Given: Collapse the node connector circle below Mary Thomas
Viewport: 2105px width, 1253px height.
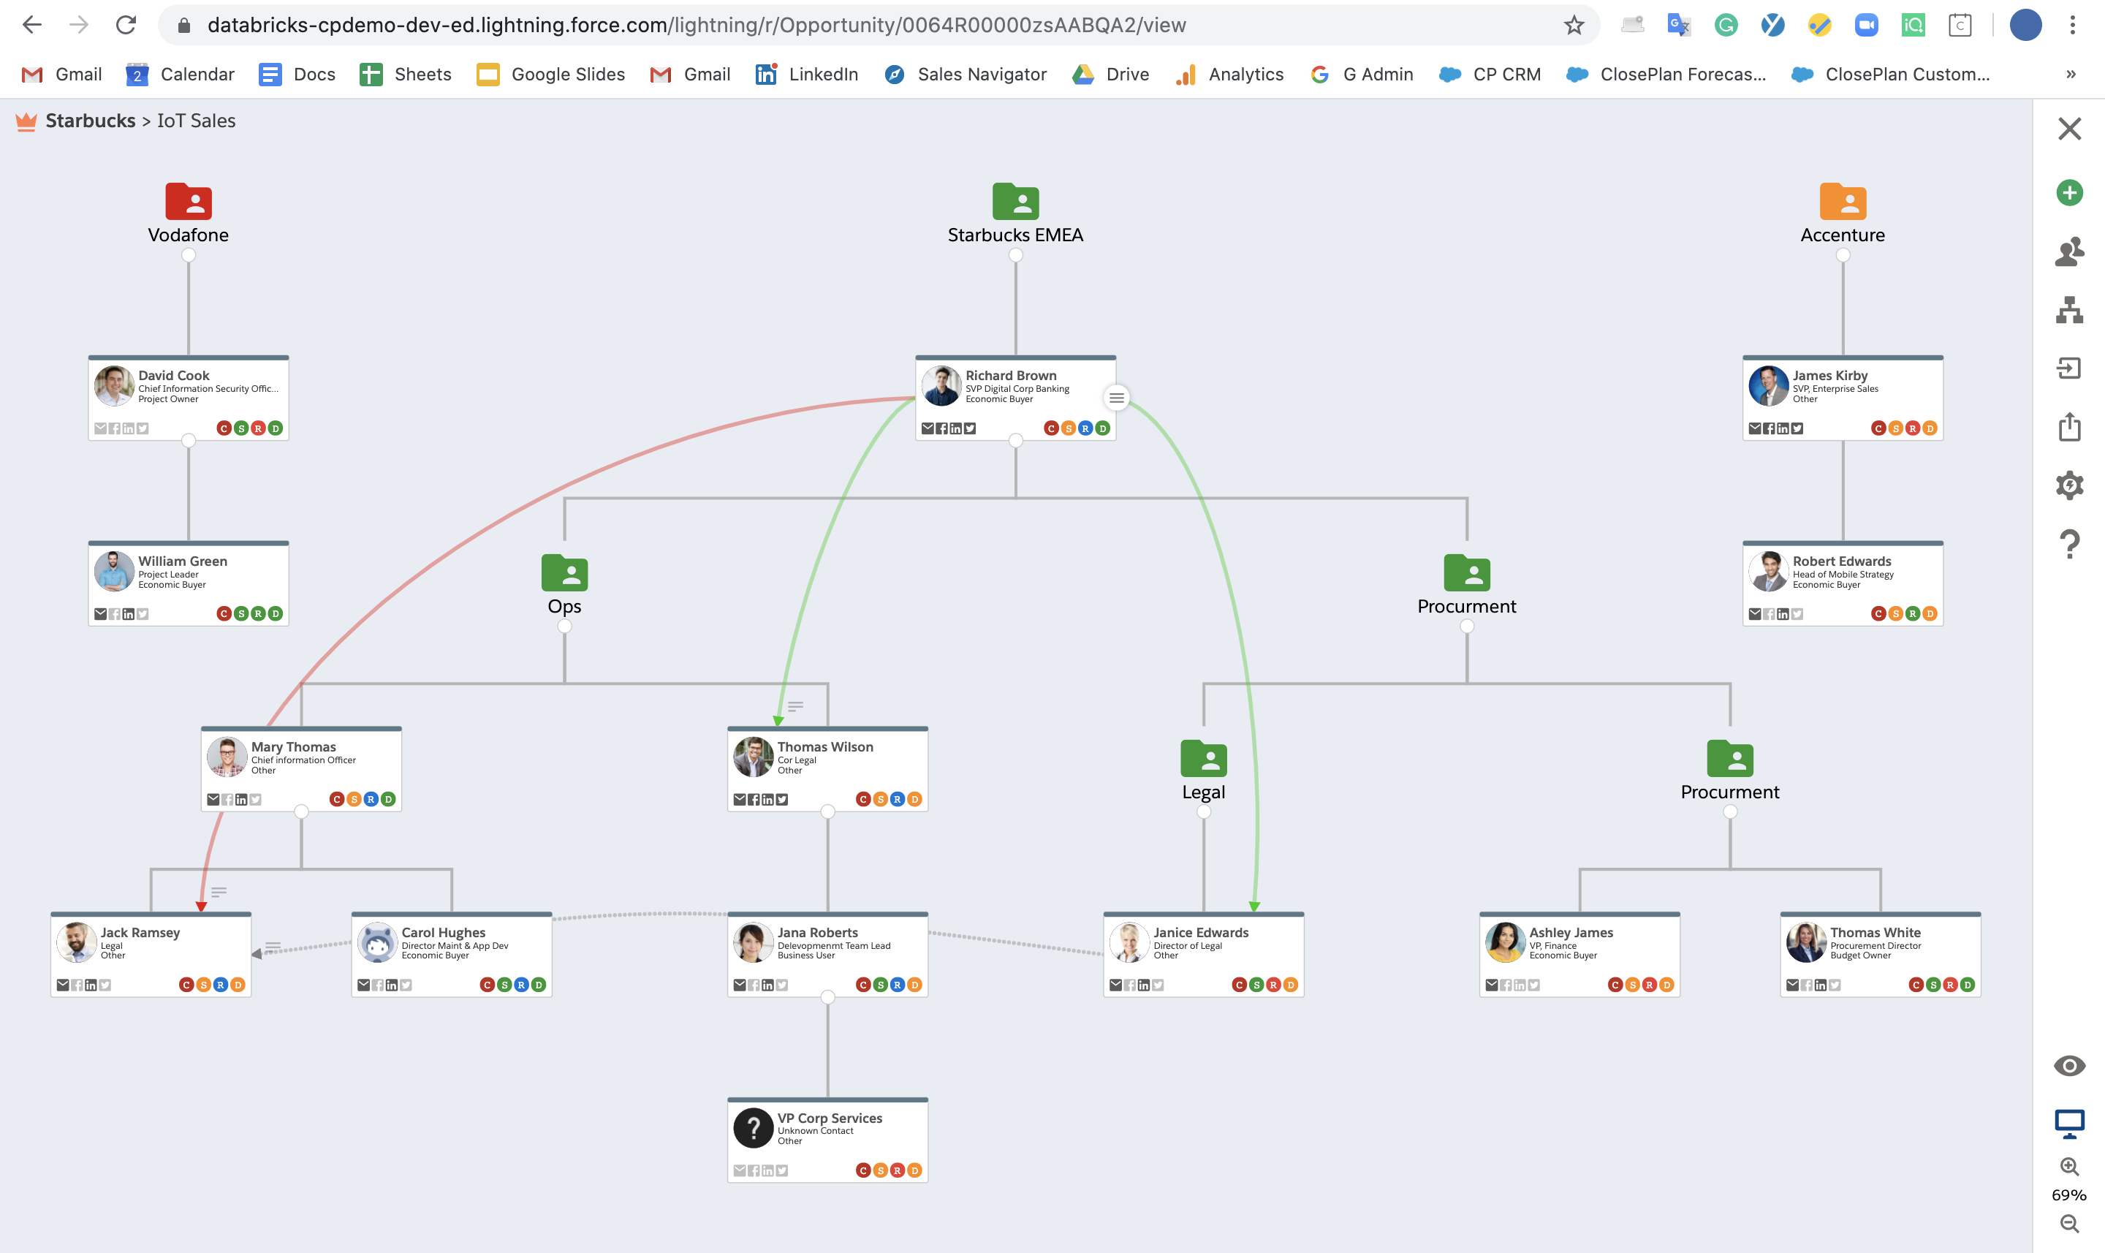Looking at the screenshot, I should pos(300,812).
